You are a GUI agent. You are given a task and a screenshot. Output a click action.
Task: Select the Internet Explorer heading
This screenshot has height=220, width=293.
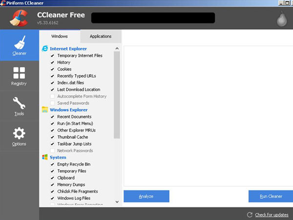(68, 48)
